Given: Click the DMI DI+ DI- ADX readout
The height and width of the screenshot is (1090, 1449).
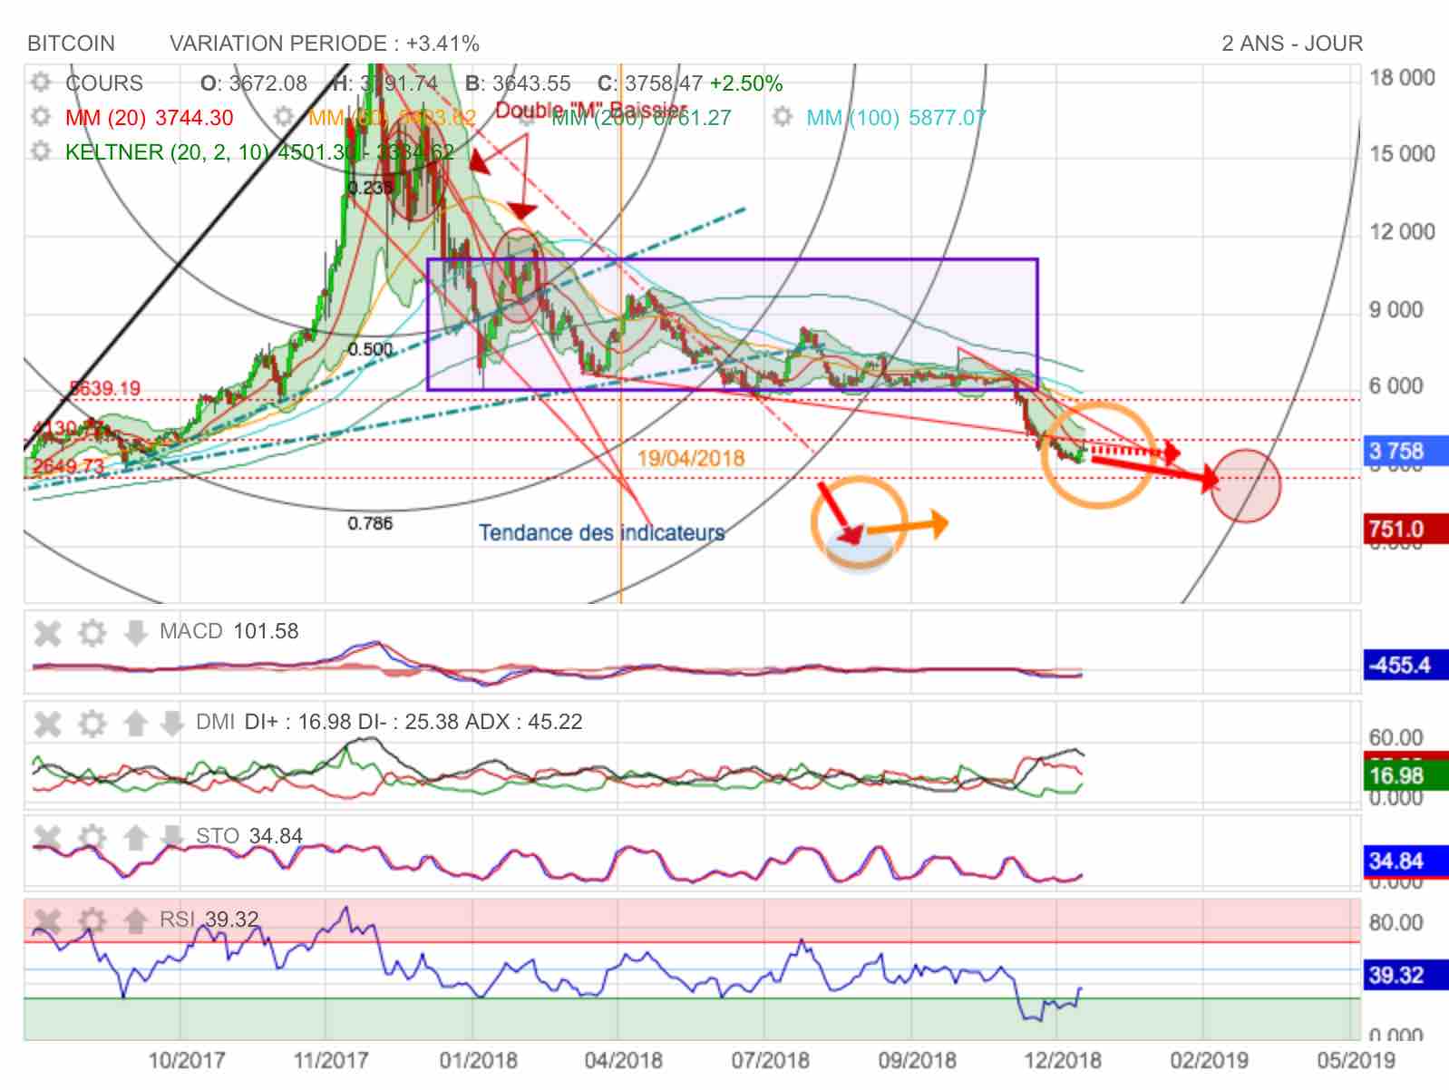Looking at the screenshot, I should pyautogui.click(x=389, y=722).
